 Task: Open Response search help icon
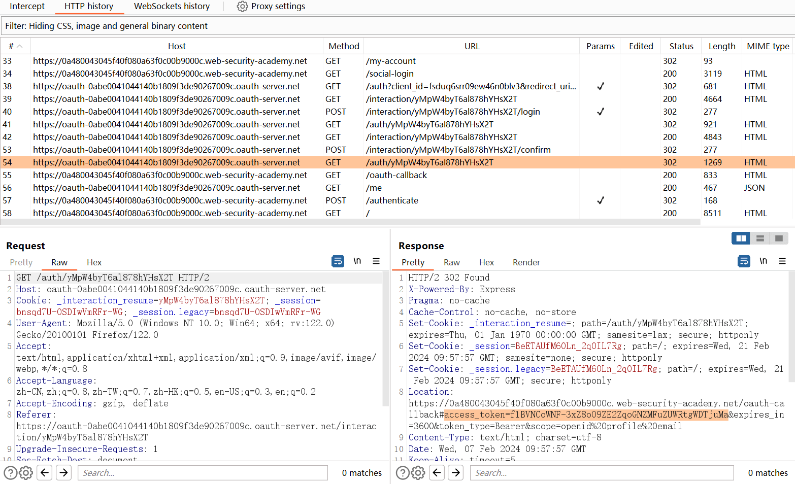tap(403, 473)
